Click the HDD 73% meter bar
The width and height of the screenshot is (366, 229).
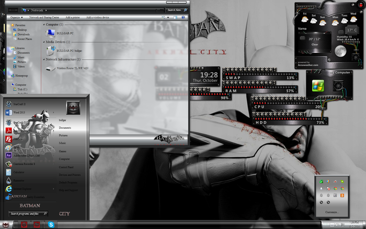coord(290,121)
